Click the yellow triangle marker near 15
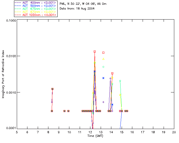The image size is (179, 143). 120,95
